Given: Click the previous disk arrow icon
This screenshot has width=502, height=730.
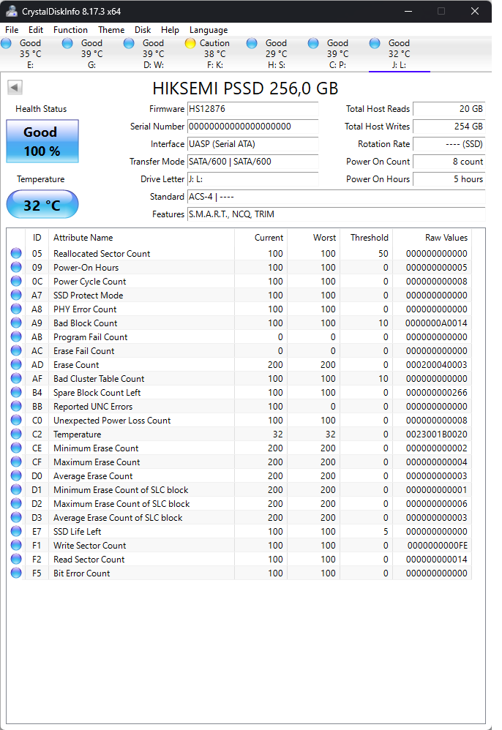Looking at the screenshot, I should pos(15,87).
